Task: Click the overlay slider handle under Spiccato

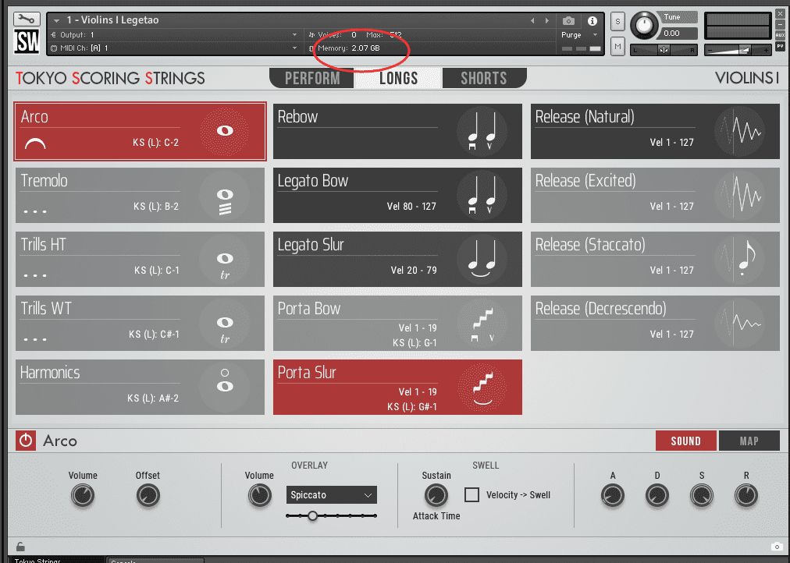Action: (312, 515)
